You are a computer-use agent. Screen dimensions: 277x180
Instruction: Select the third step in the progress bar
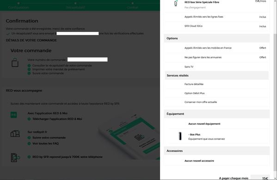pos(133,6)
